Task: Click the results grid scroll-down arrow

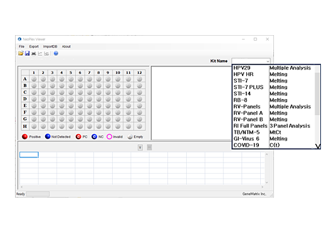Action: 267,182
